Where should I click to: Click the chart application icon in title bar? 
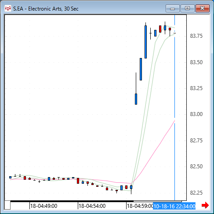(x=8, y=8)
